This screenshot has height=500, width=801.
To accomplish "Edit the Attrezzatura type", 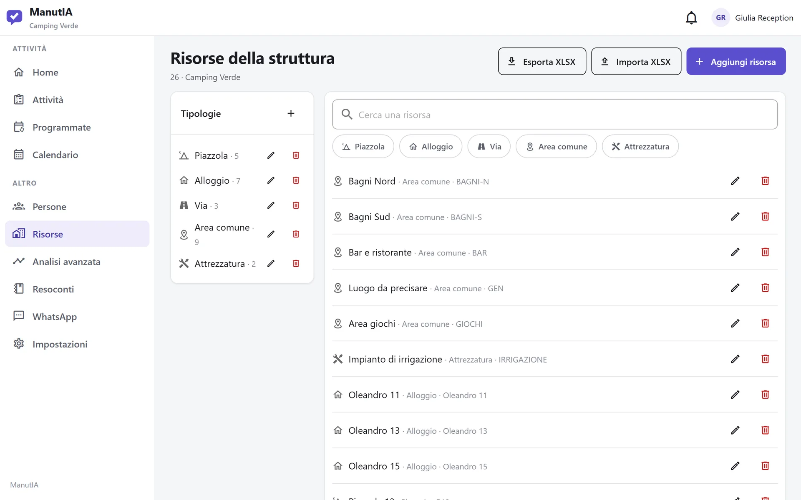I will coord(271,263).
